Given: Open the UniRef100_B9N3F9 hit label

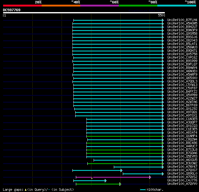Looking at the screenshot, I should (x=182, y=30).
